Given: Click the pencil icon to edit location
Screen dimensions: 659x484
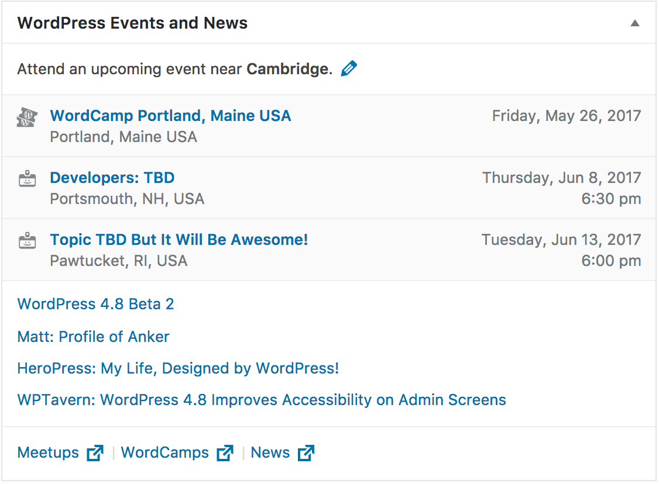Looking at the screenshot, I should tap(349, 69).
